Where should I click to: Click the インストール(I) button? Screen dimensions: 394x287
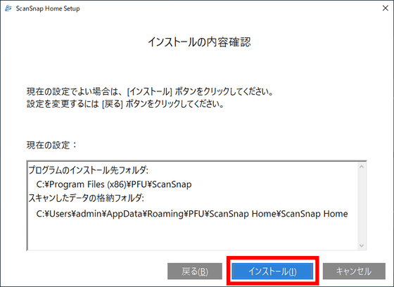pos(273,271)
